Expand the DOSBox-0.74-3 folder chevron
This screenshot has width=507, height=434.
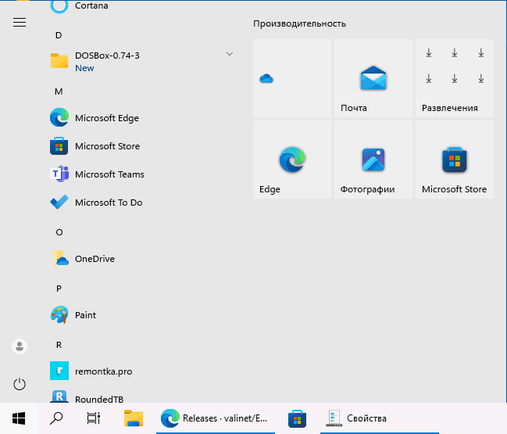tap(230, 54)
